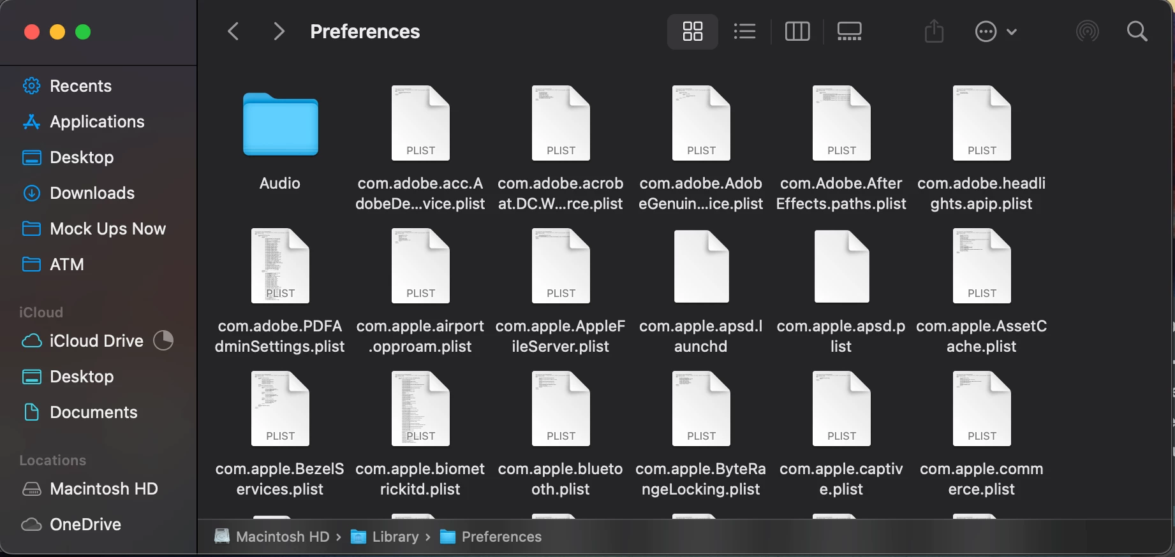Go forward to the next folder
Image resolution: width=1175 pixels, height=557 pixels.
279,31
